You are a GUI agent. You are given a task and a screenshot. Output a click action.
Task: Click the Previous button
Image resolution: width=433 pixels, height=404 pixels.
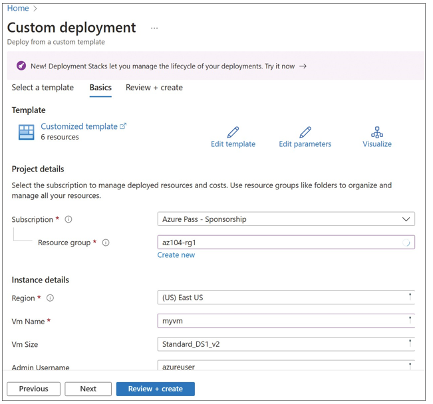pyautogui.click(x=33, y=389)
